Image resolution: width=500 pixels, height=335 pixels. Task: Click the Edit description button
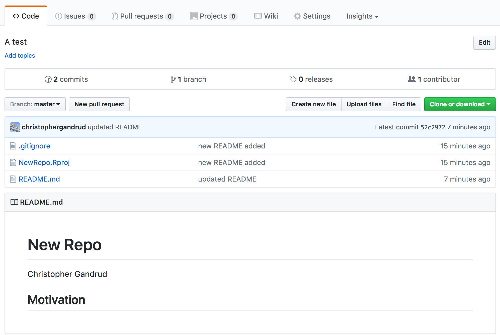pyautogui.click(x=484, y=43)
